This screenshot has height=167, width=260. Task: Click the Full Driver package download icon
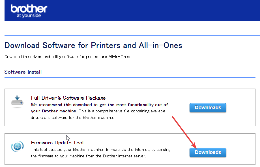coord(17,102)
